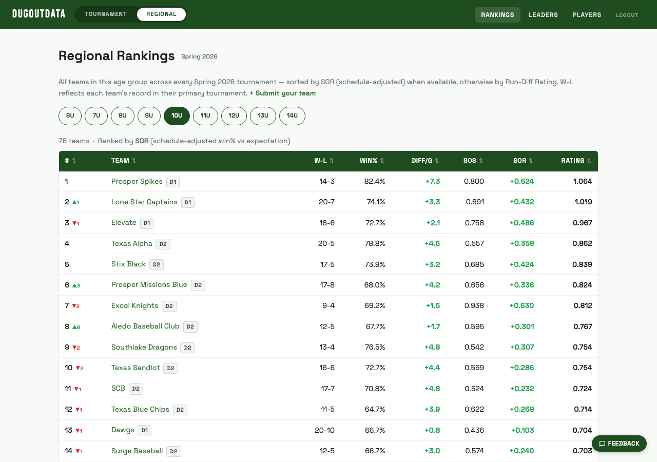Click the SOR column sort arrows

point(531,161)
